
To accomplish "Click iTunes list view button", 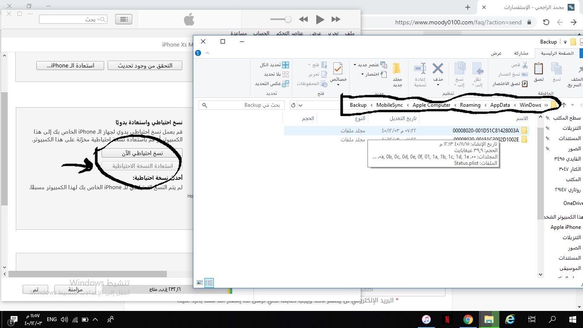I will pos(124,19).
